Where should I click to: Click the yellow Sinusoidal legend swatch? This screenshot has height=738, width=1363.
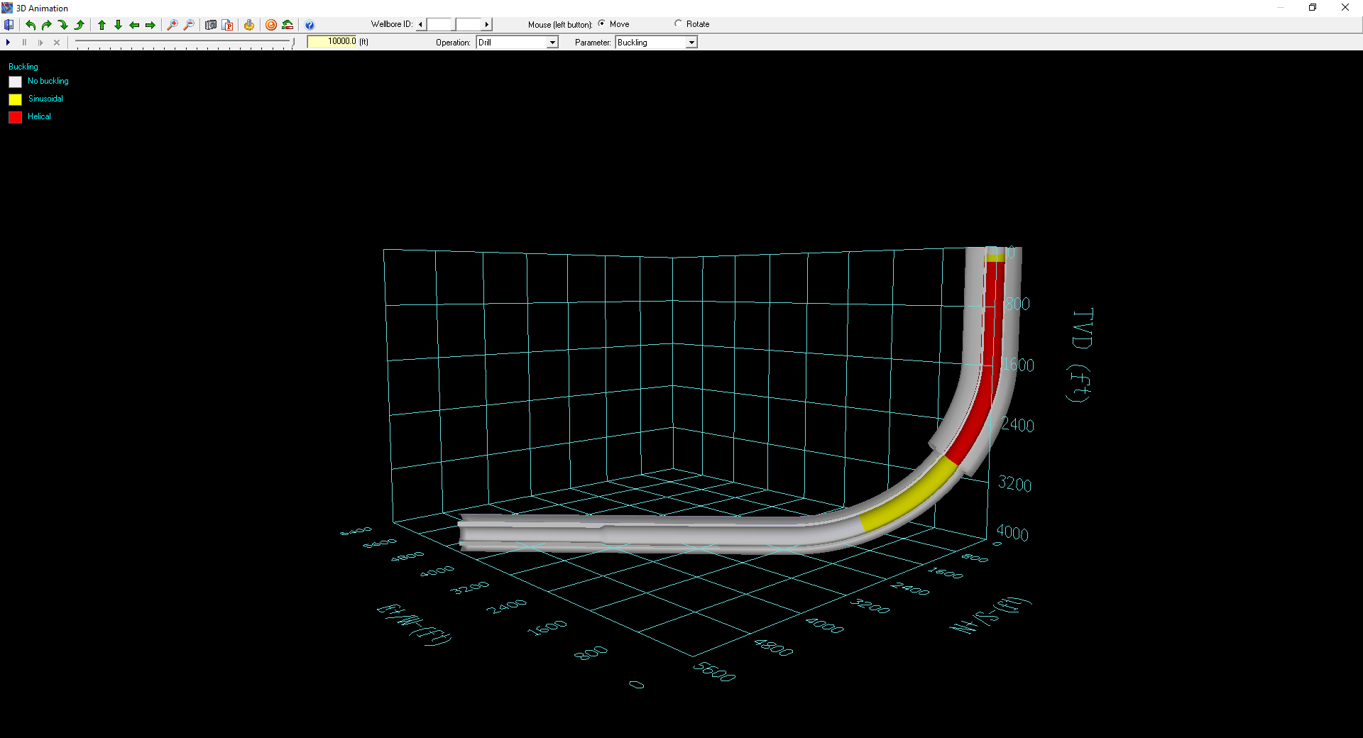click(15, 99)
